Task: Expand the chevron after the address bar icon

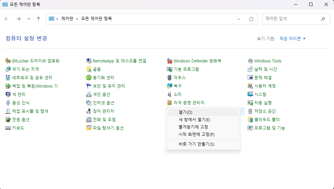Action: [x=57, y=19]
